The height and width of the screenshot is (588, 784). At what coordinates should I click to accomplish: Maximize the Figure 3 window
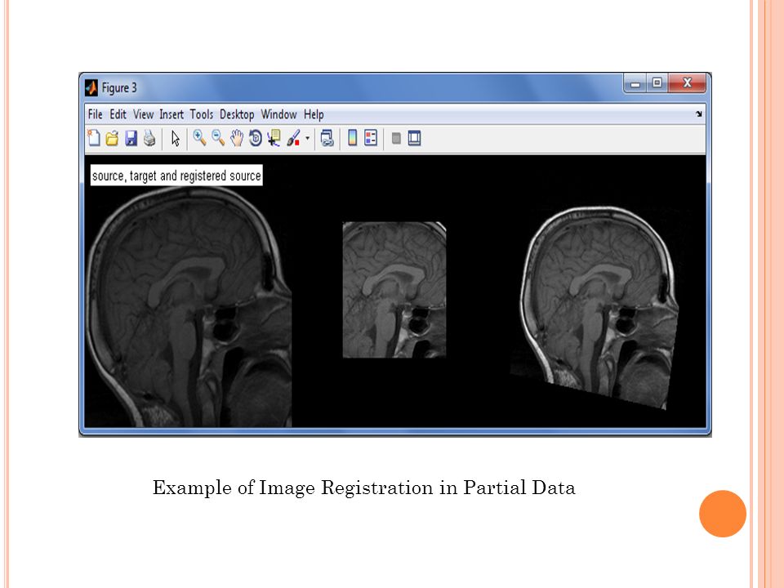(657, 83)
